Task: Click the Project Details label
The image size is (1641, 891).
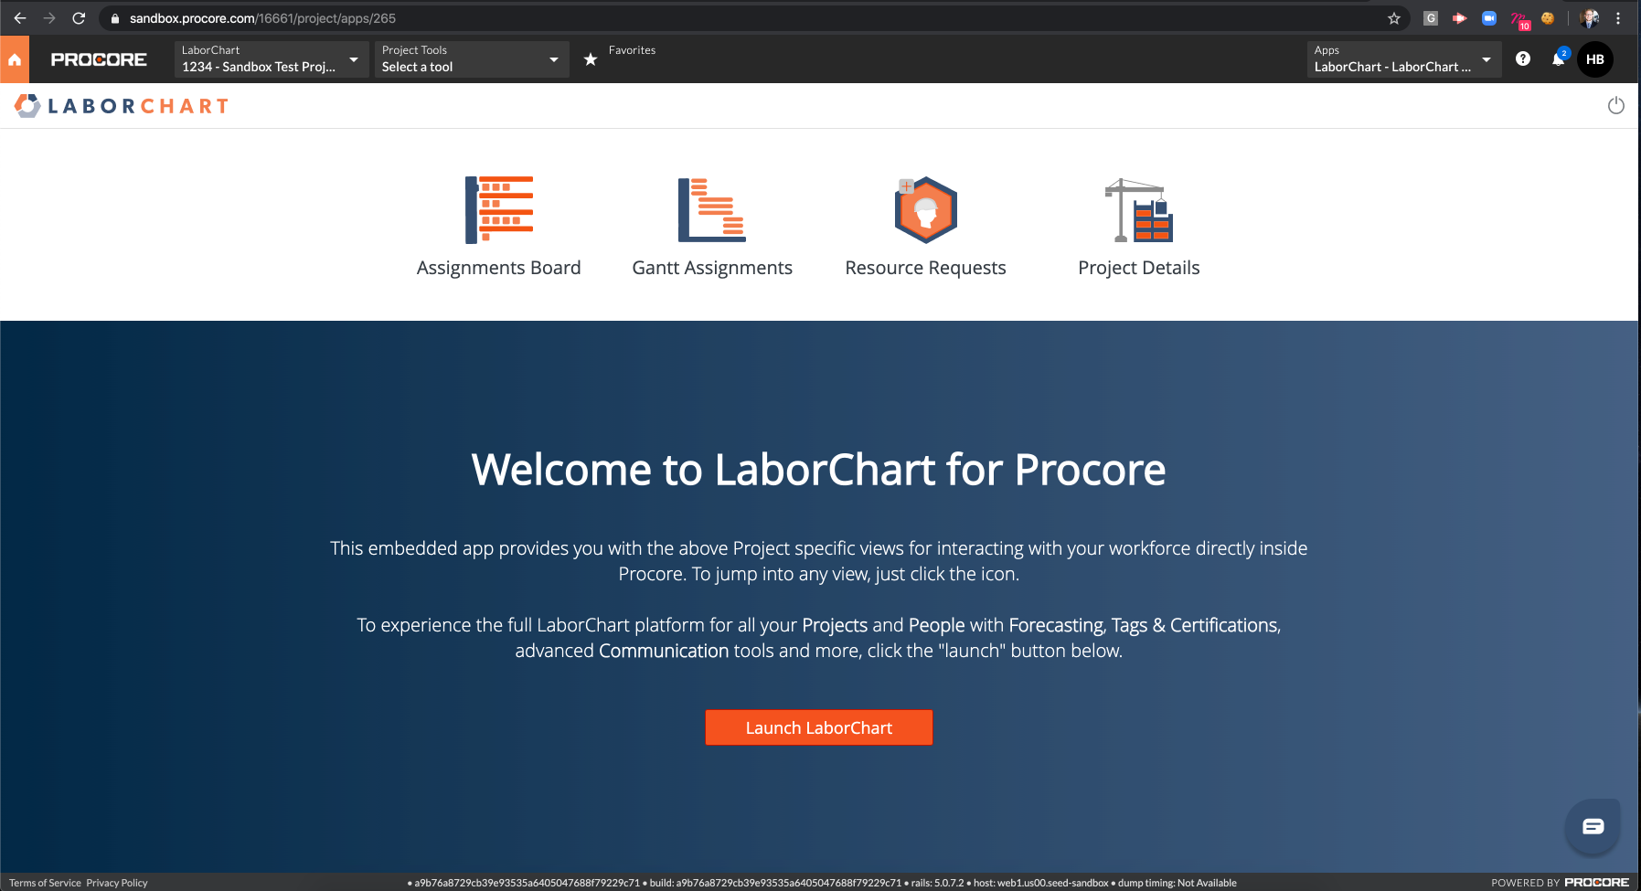Action: (x=1139, y=268)
